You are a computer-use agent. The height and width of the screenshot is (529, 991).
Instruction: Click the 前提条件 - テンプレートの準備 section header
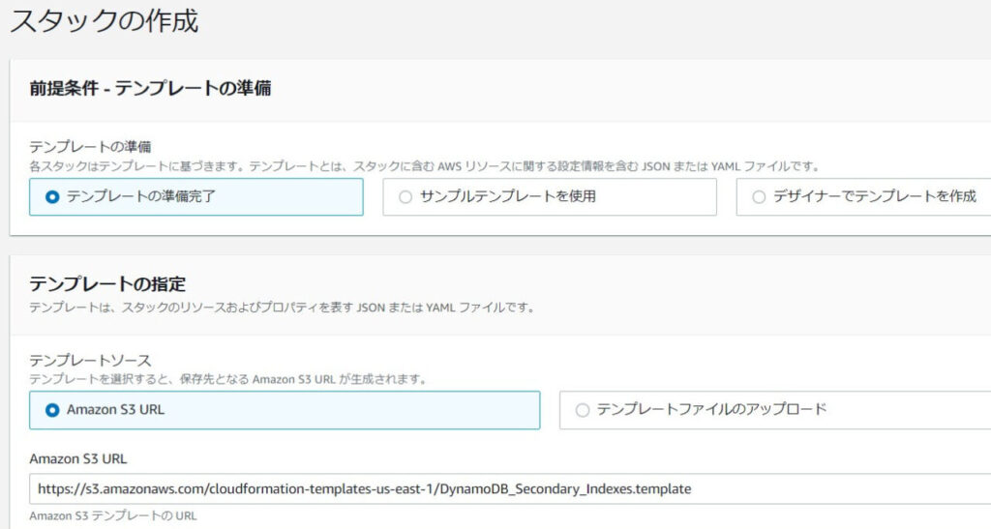tap(150, 88)
